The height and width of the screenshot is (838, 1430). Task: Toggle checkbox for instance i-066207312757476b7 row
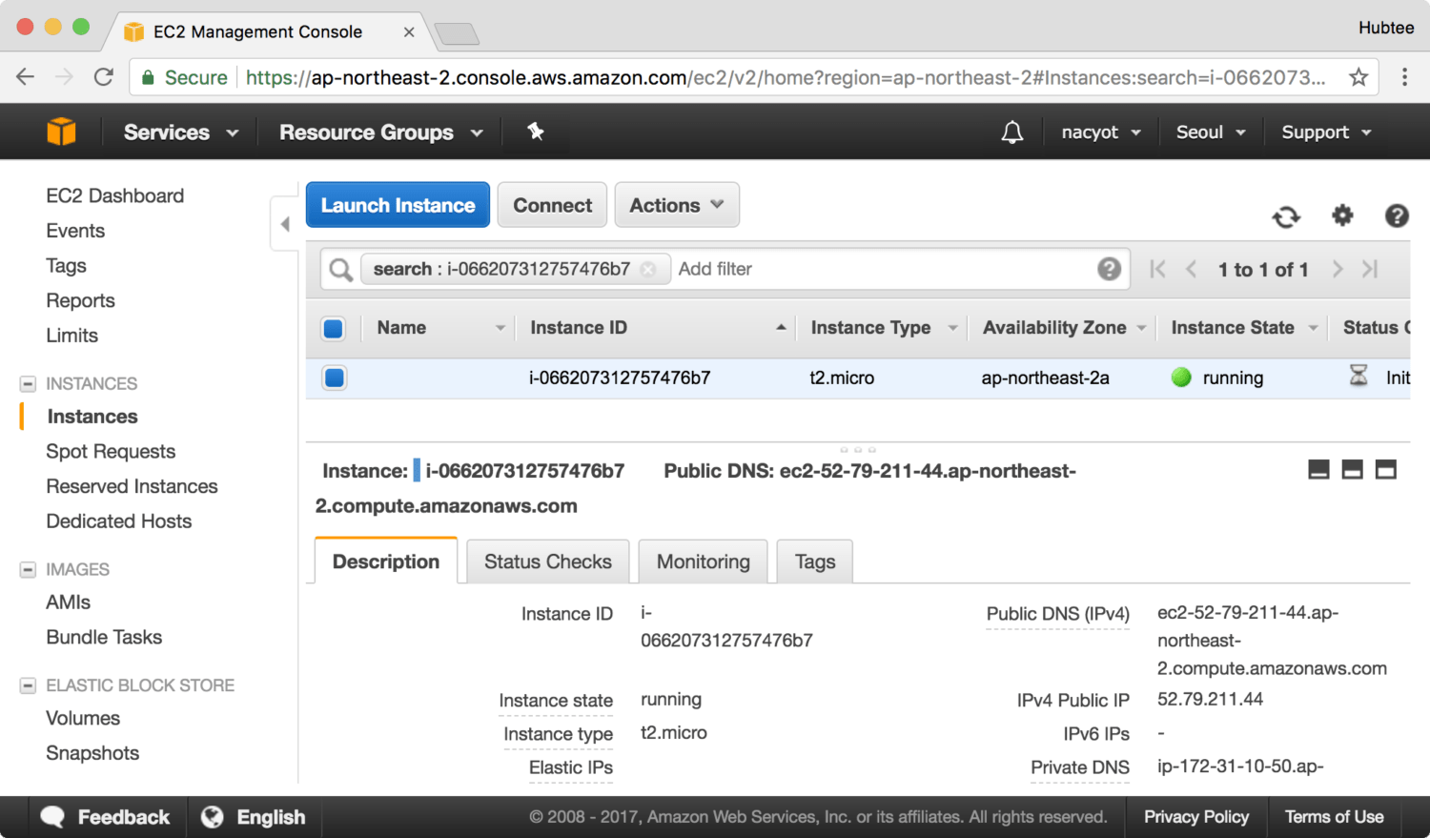click(x=334, y=378)
